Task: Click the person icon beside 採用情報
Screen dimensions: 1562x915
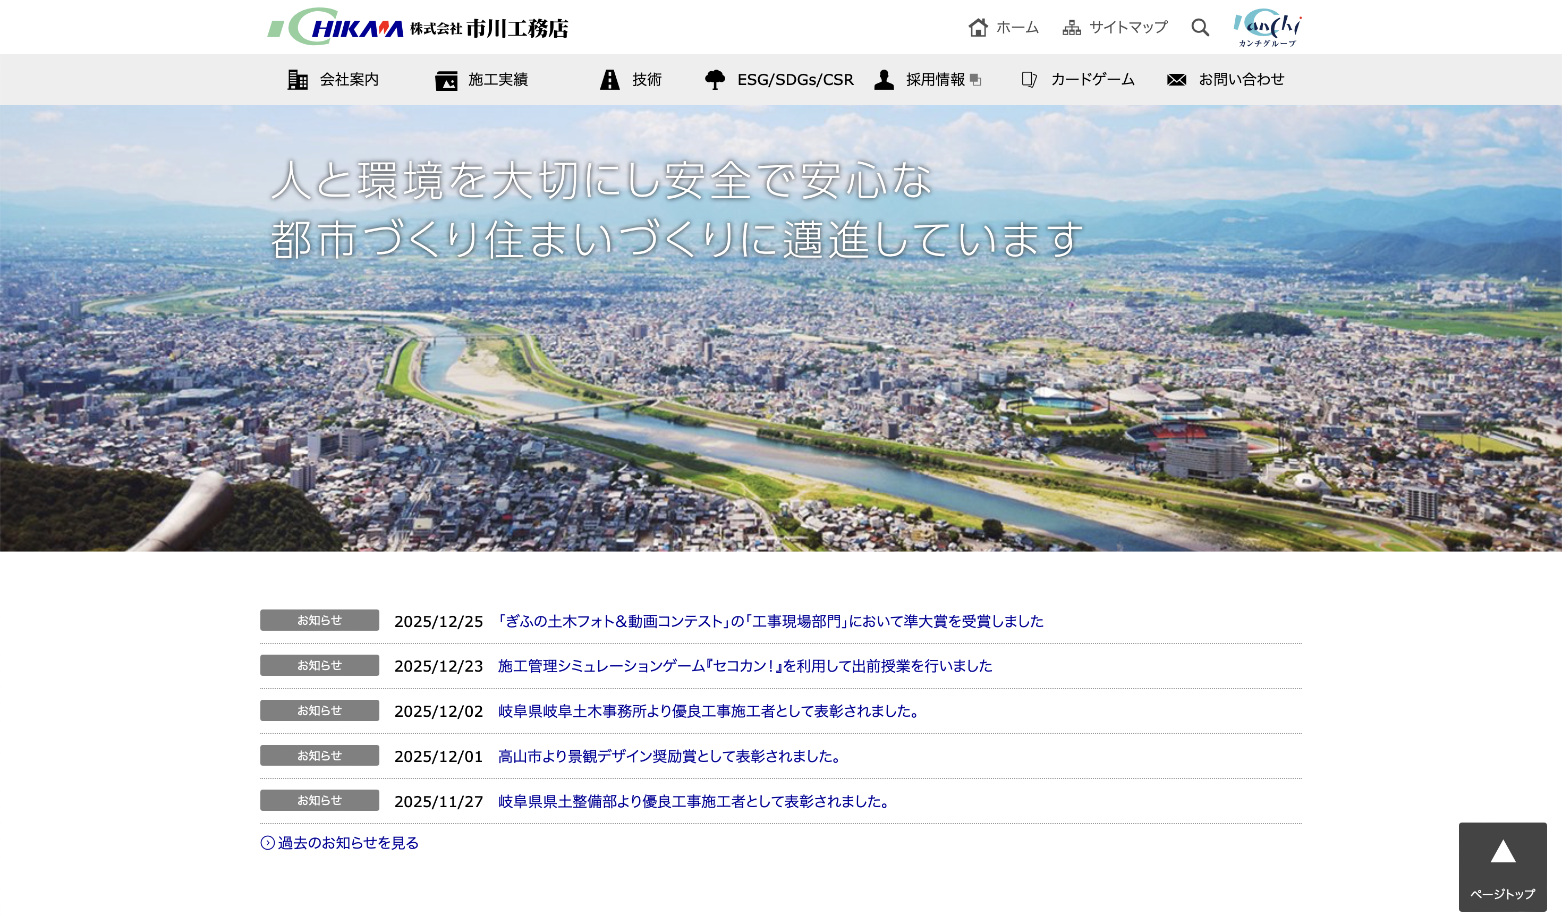Action: tap(884, 79)
